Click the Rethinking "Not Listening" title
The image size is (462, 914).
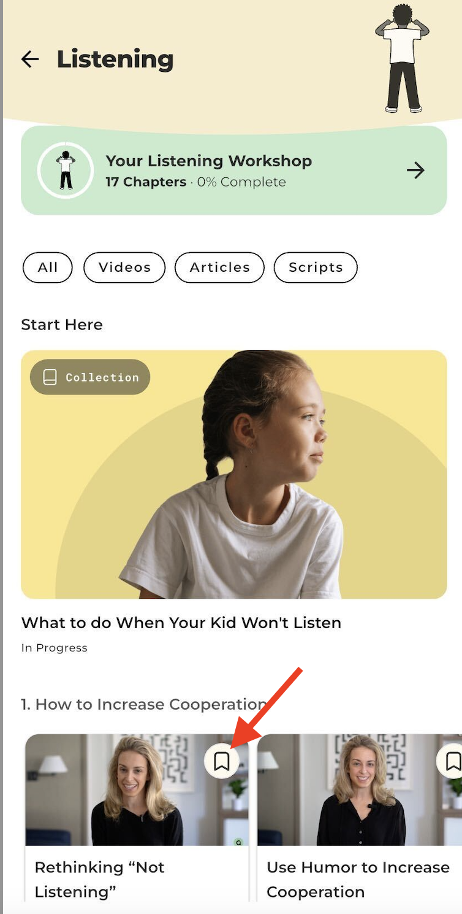(99, 879)
